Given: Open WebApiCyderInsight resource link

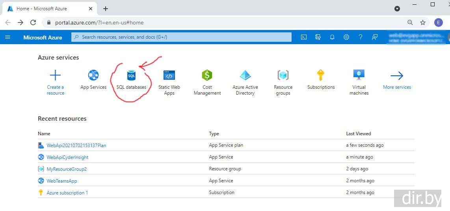Looking at the screenshot, I should [67, 157].
